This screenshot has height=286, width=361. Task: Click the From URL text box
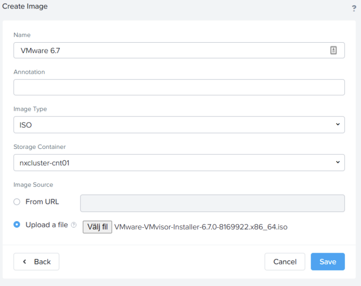(x=212, y=203)
